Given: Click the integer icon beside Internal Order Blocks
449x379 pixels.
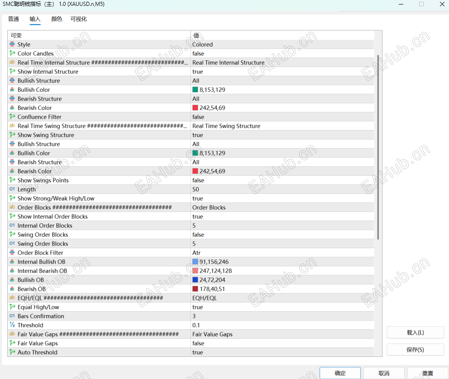Looking at the screenshot, I should pos(12,225).
